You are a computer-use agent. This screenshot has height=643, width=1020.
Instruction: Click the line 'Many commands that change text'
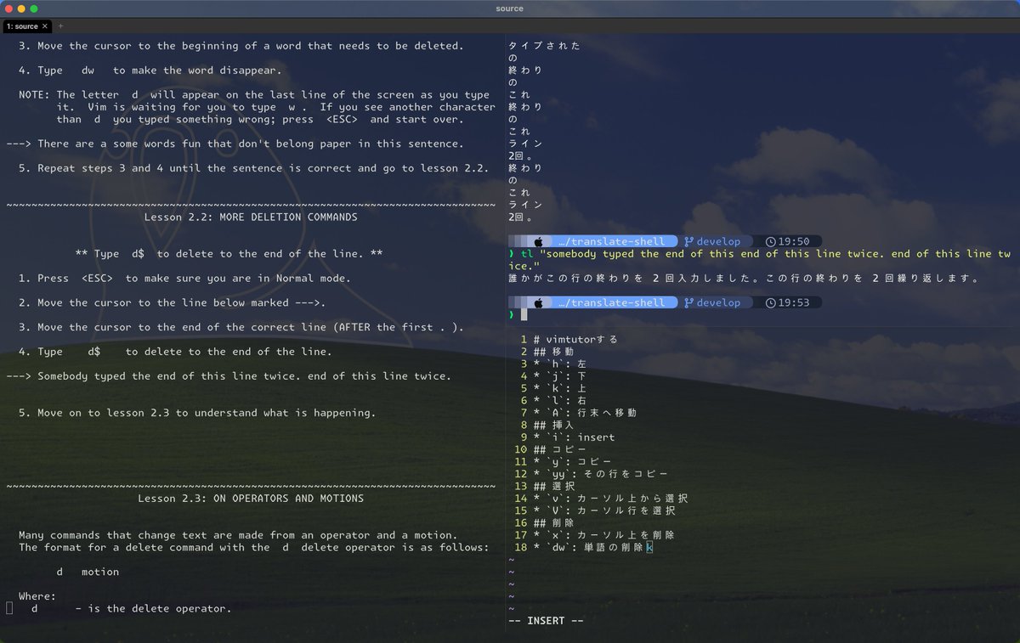click(238, 535)
